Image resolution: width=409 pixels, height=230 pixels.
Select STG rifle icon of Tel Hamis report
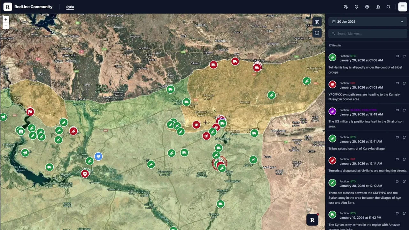click(332, 57)
